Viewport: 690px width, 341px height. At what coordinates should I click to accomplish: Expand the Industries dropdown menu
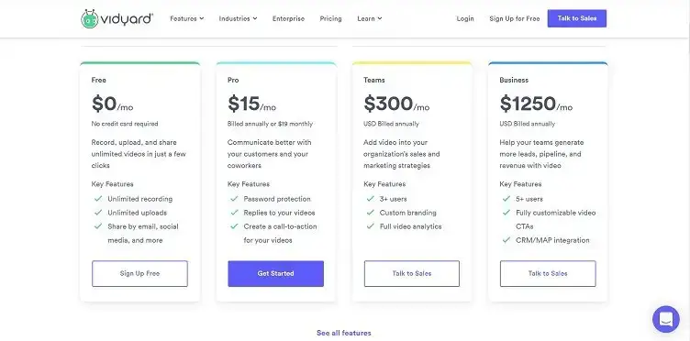point(238,18)
